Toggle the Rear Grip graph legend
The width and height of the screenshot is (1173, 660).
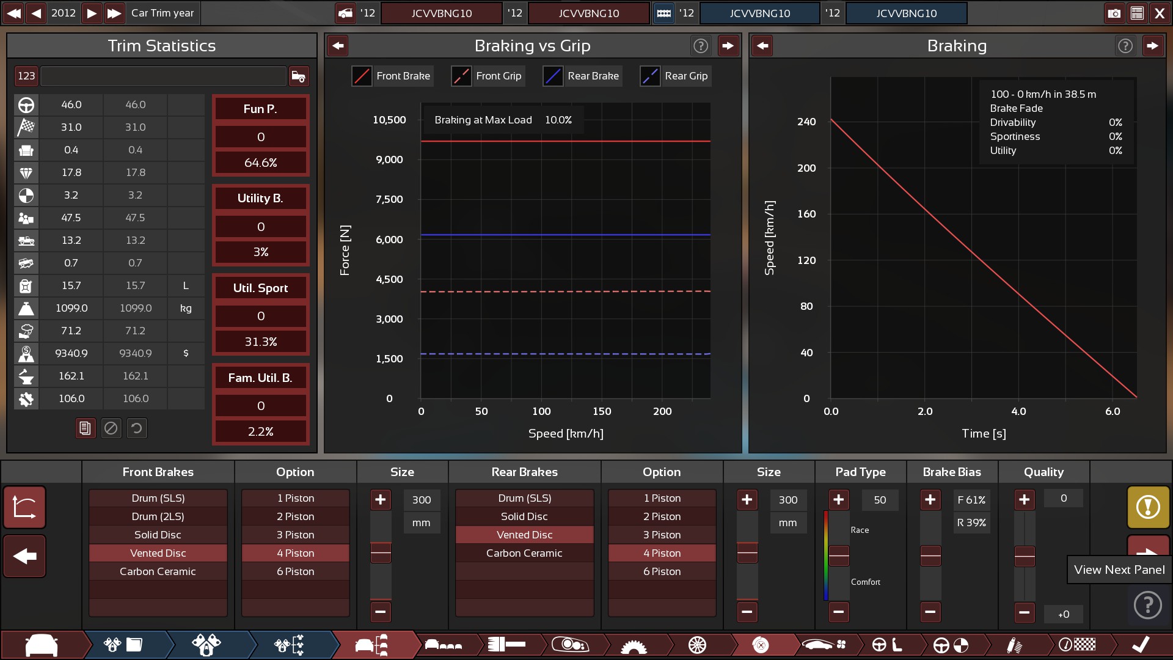[675, 76]
